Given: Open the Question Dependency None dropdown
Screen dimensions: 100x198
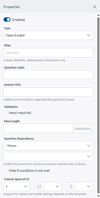Looking at the screenshot, I should 48,146.
